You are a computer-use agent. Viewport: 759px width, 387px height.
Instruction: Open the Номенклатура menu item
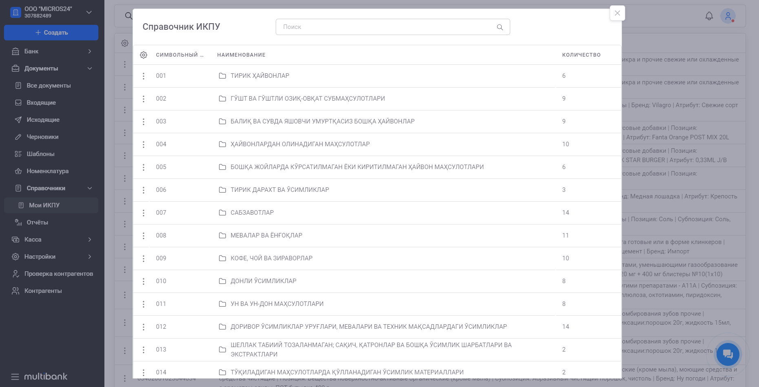tap(47, 171)
